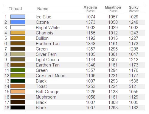This screenshot has width=149, height=114.
Task: Select Bullion's Madeira number 1192
Action: coord(91,38)
